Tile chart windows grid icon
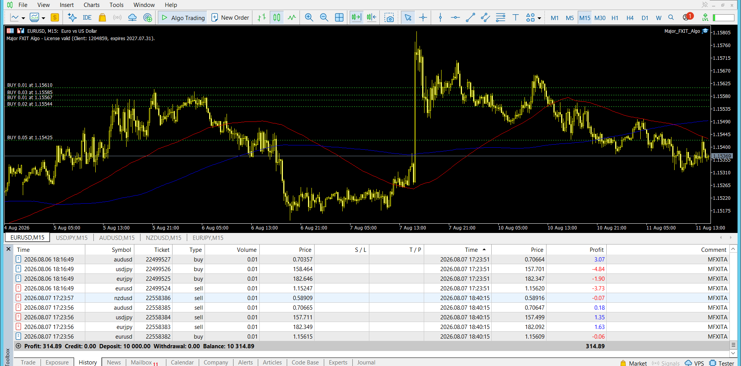This screenshot has height=366, width=741. click(339, 17)
